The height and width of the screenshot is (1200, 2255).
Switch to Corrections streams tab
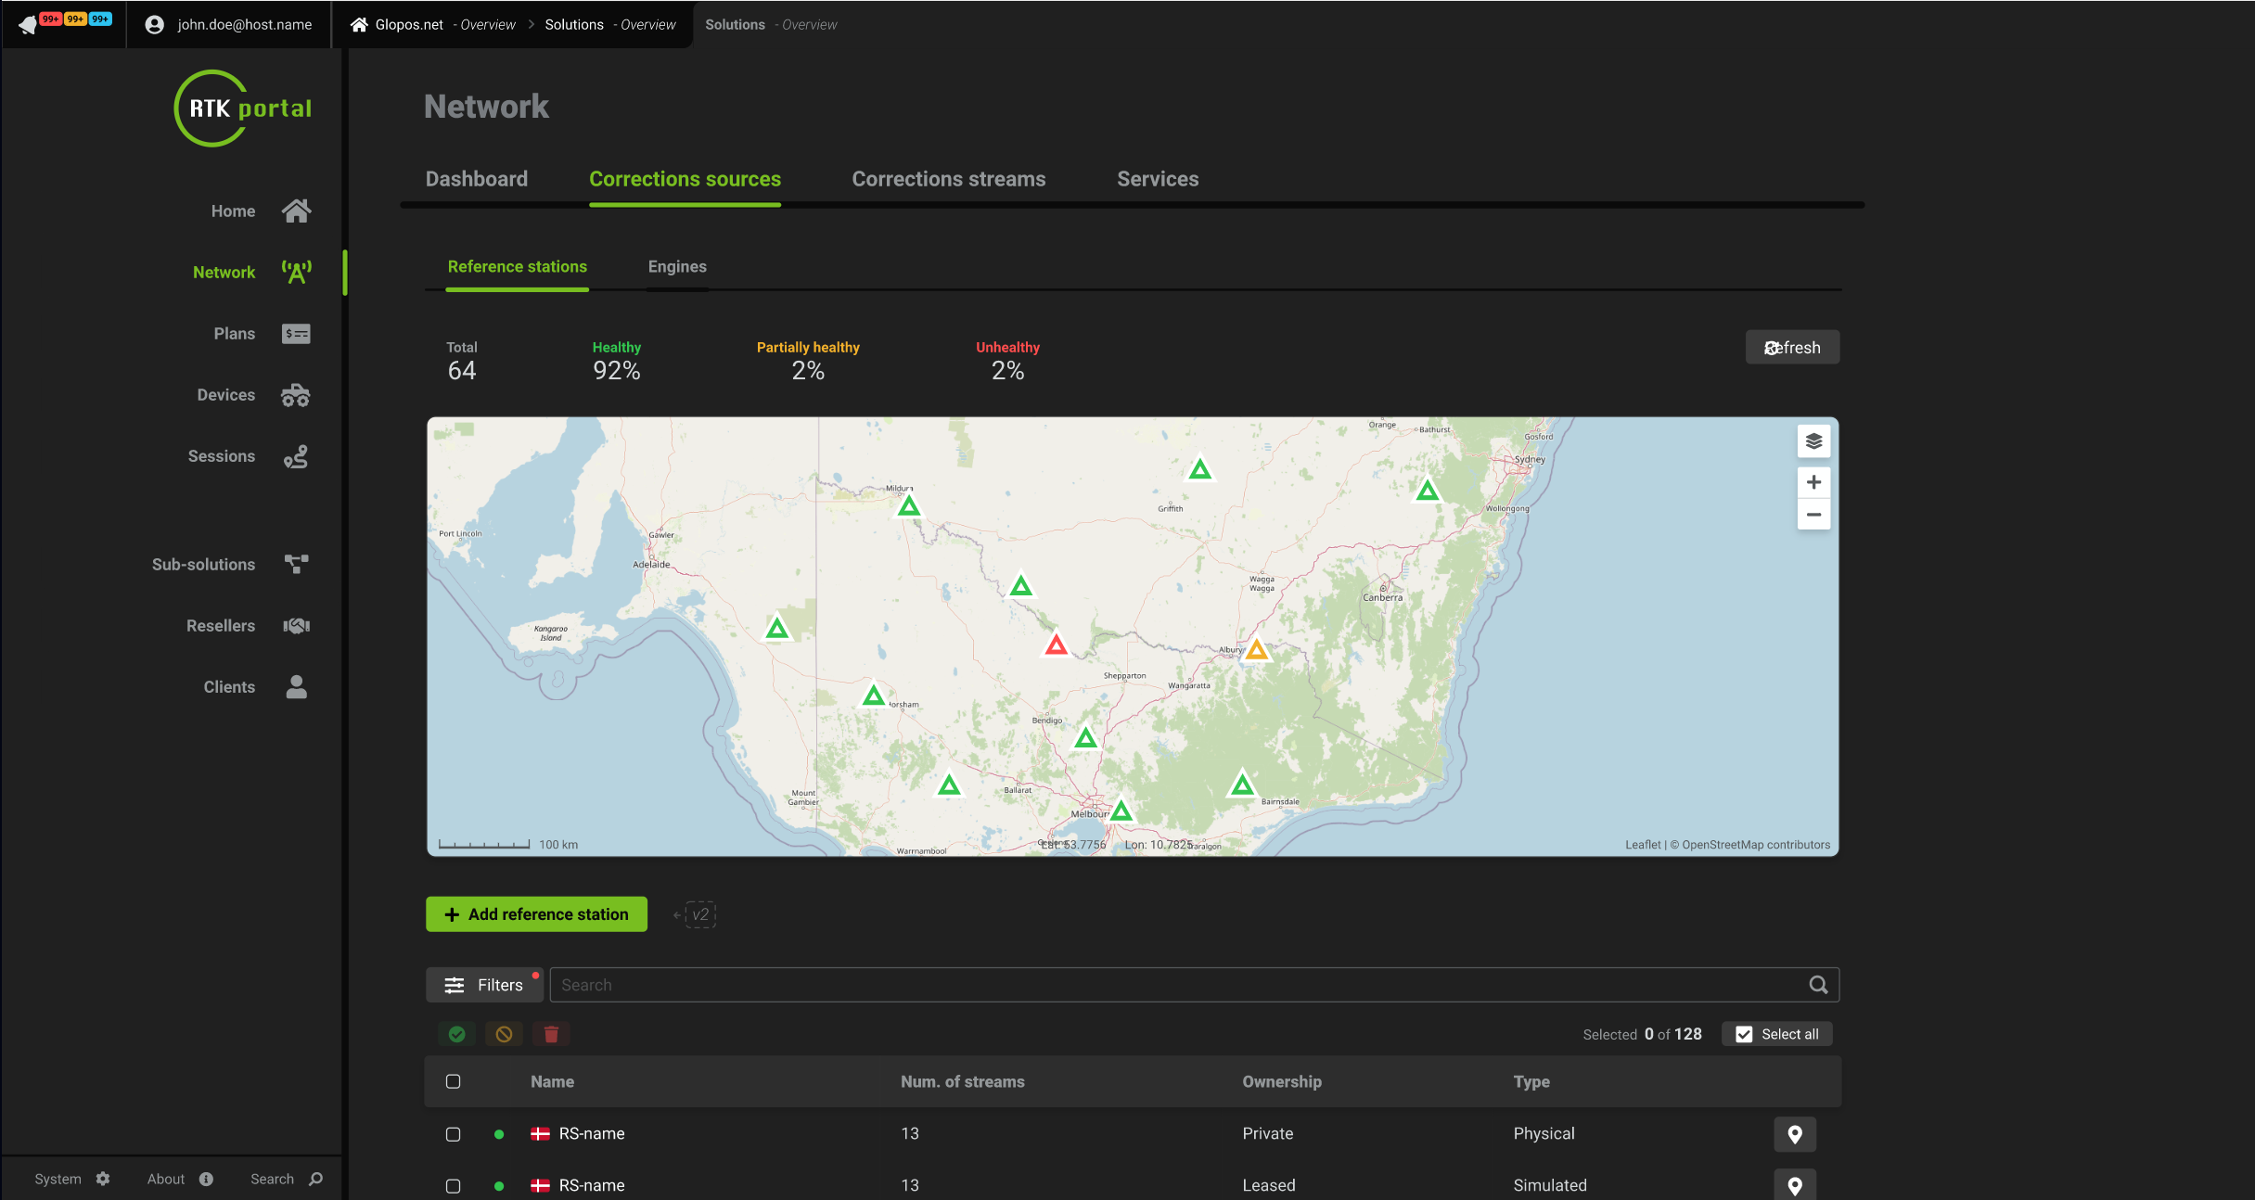[x=948, y=179]
